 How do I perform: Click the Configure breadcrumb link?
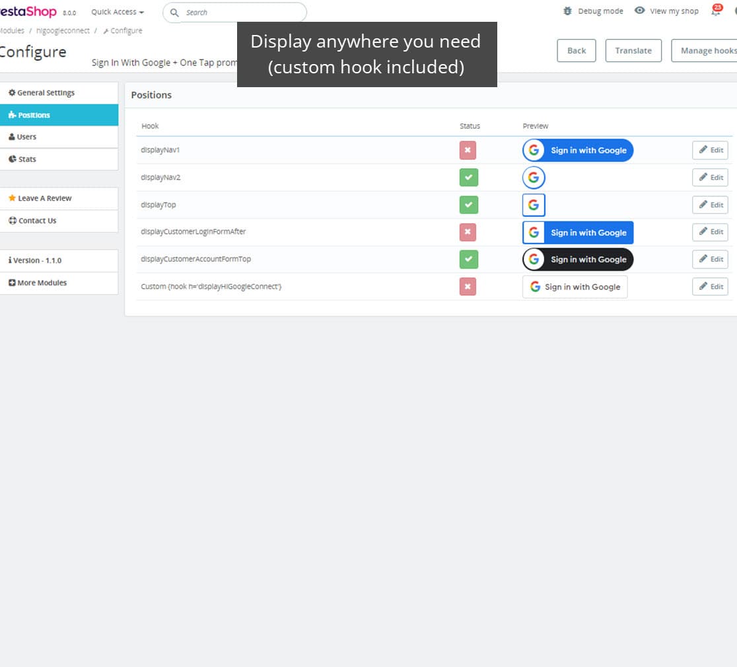click(123, 30)
